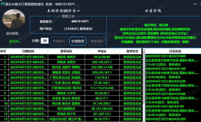This screenshot has width=201, height=122.
Task: Click the 登录地区 column header
Action: click(66, 51)
